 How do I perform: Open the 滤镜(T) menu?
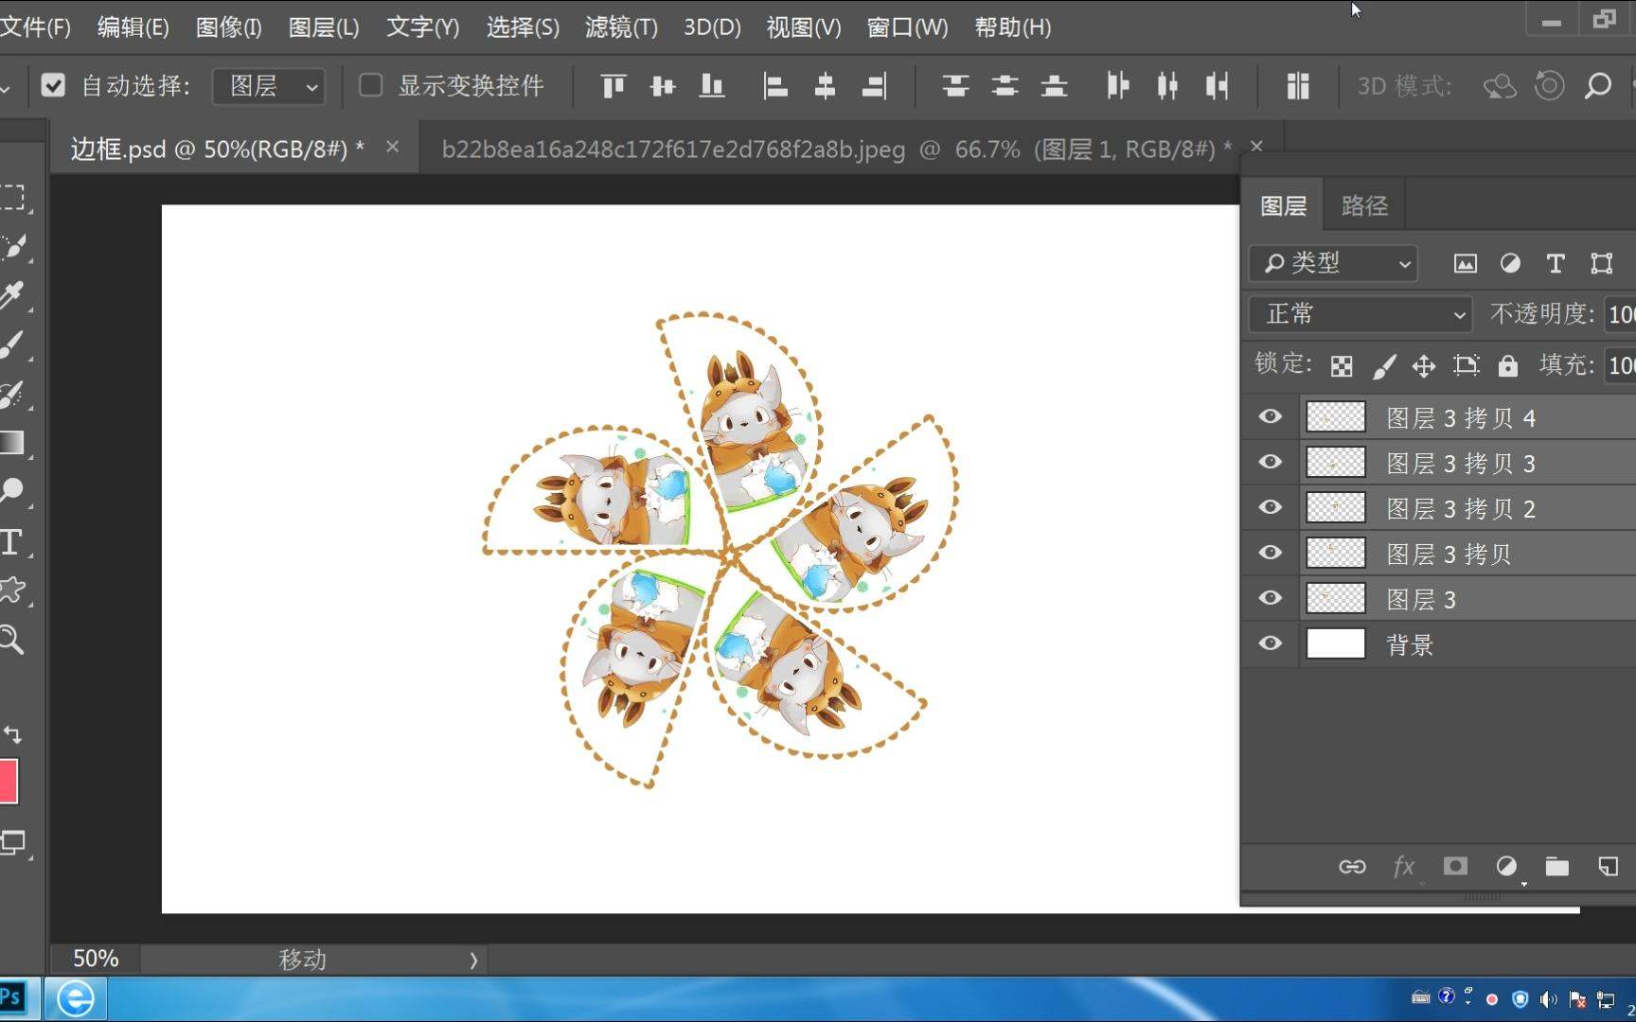[x=621, y=27]
